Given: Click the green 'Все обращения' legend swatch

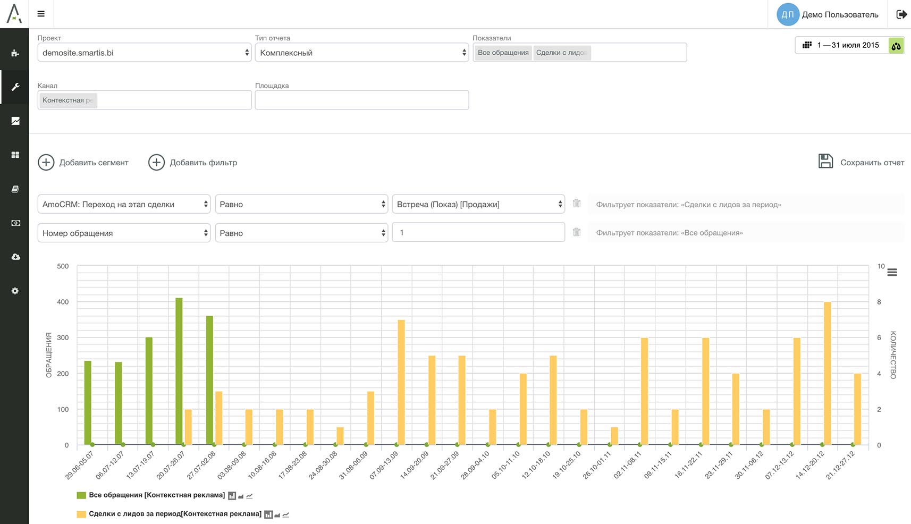Looking at the screenshot, I should tap(81, 495).
